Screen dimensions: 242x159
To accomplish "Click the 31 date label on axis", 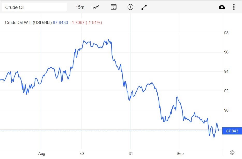I will coord(131,154).
